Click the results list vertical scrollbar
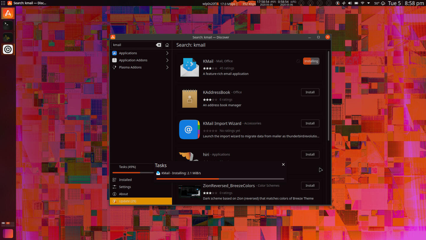 pyautogui.click(x=328, y=95)
